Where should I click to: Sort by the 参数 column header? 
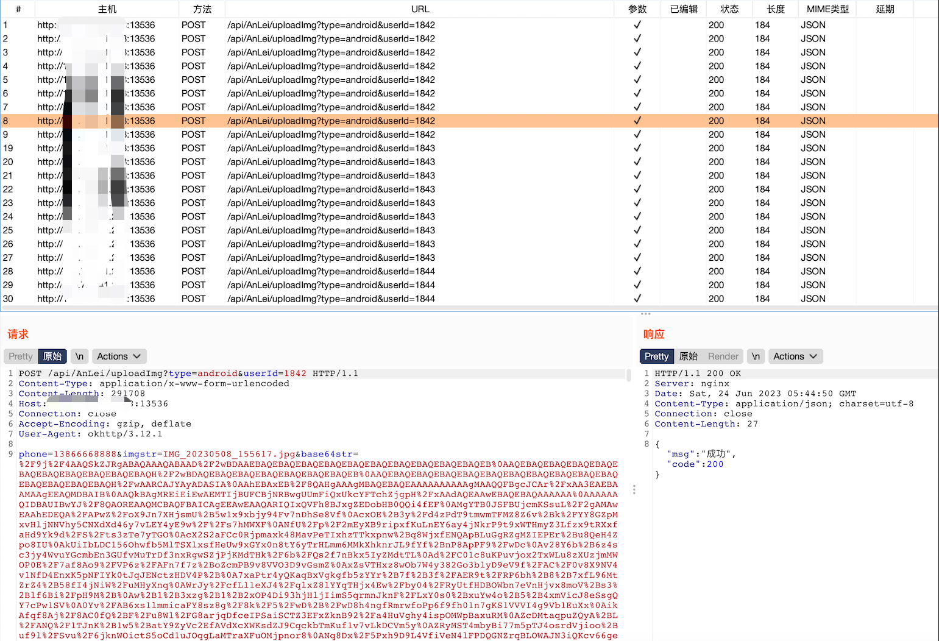(637, 9)
